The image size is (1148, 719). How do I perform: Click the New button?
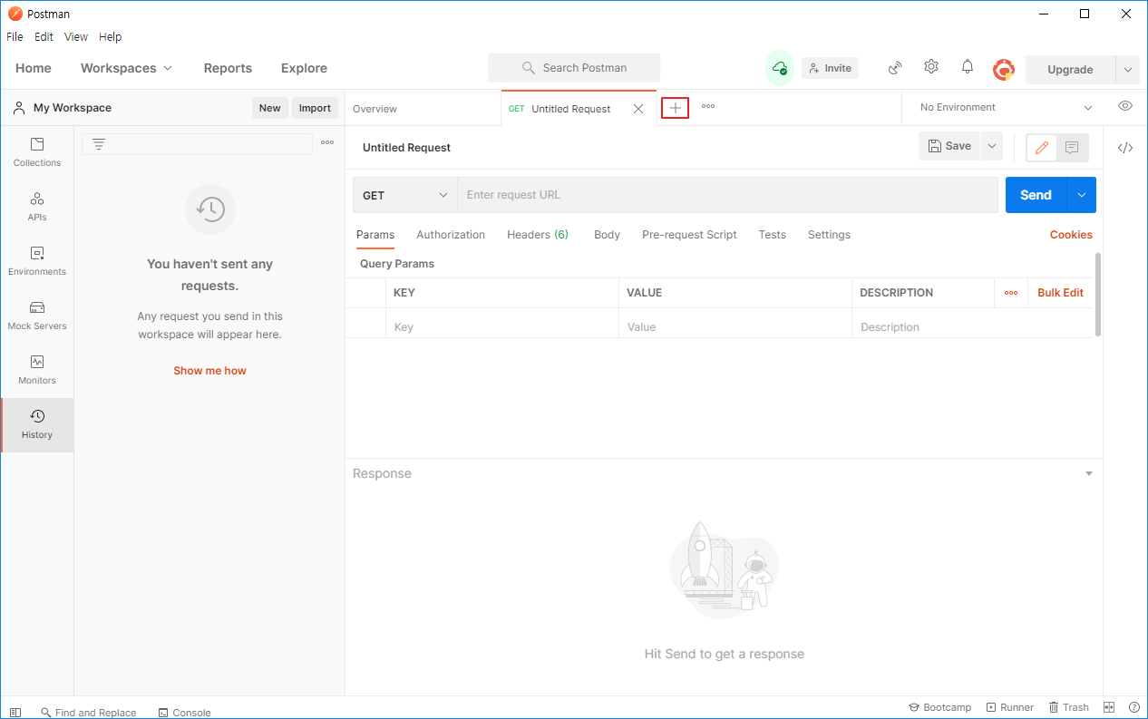click(270, 108)
